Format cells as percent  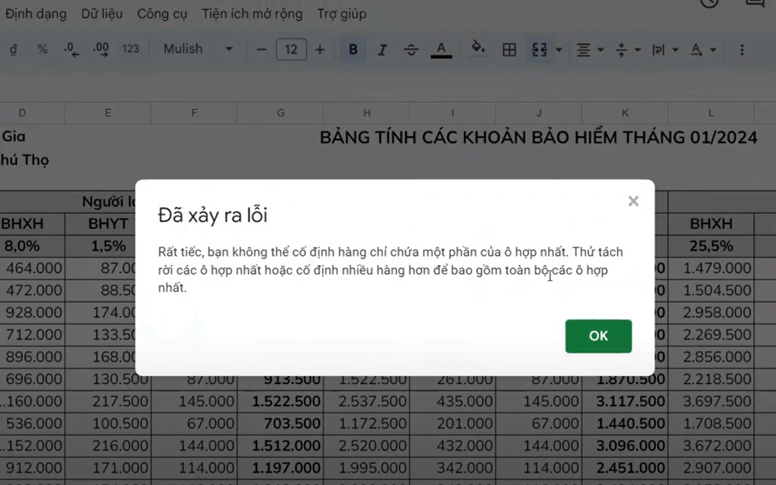(x=42, y=49)
